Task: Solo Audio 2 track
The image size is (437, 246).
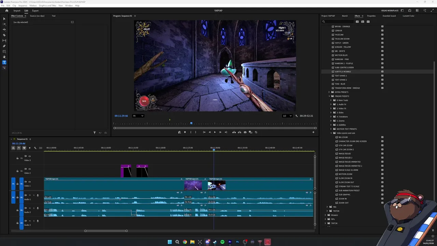Action: pyautogui.click(x=33, y=208)
